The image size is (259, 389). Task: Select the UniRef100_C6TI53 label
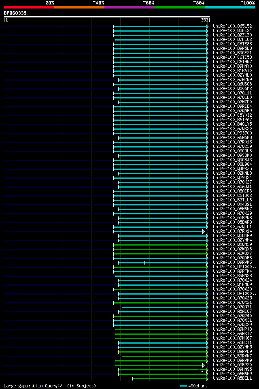point(232,57)
